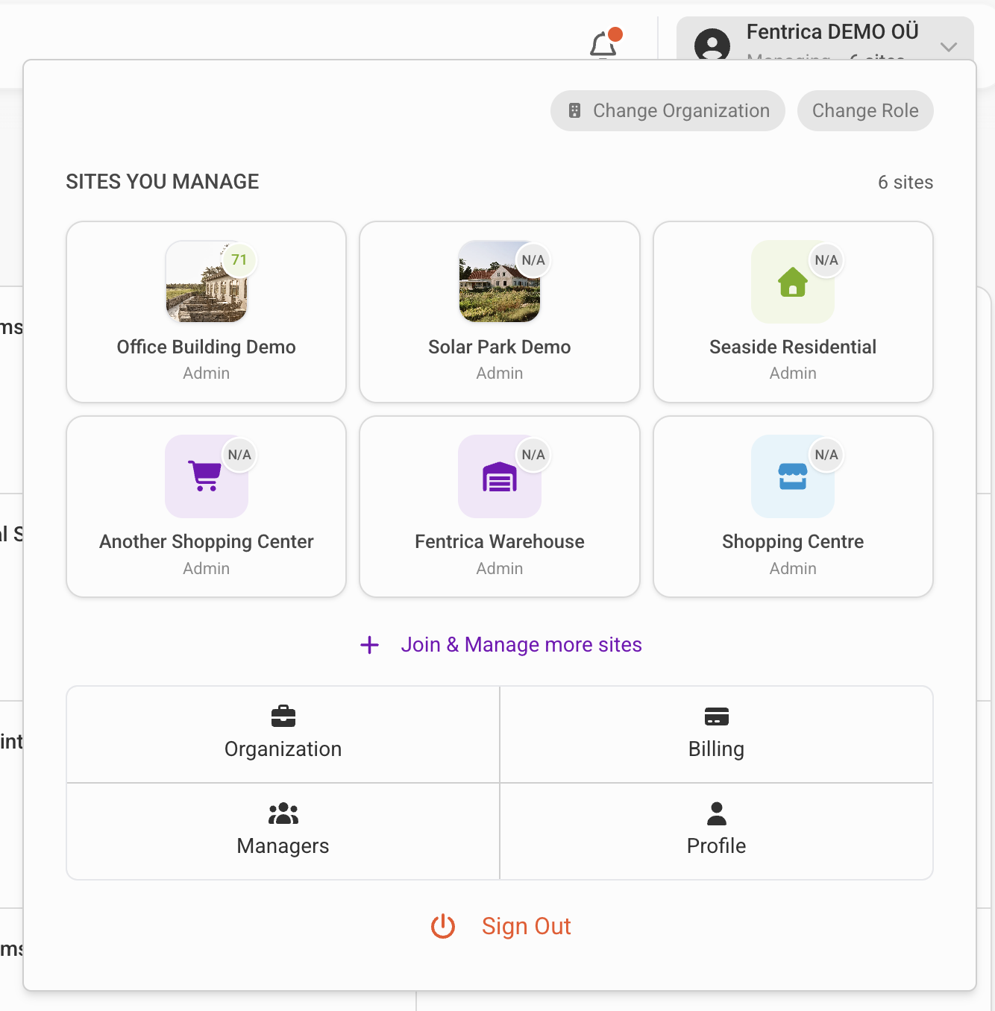Viewport: 995px width, 1011px height.
Task: Click the Shopping Centre storefront icon
Action: point(793,476)
